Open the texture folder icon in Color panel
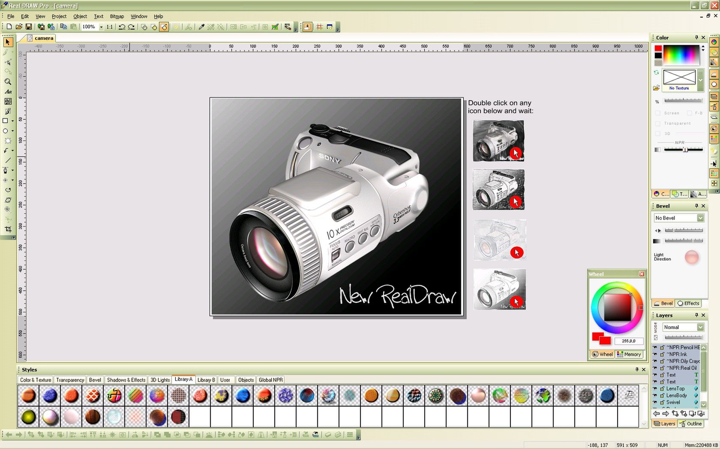The height and width of the screenshot is (449, 720). pyautogui.click(x=656, y=88)
